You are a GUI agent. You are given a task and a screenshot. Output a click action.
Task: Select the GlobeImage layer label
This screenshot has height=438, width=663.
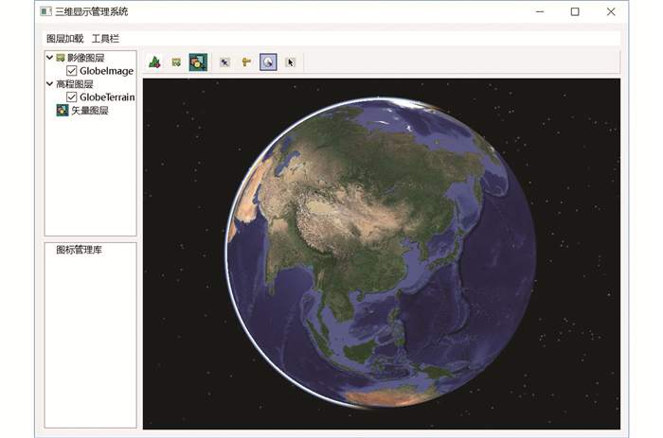[106, 71]
